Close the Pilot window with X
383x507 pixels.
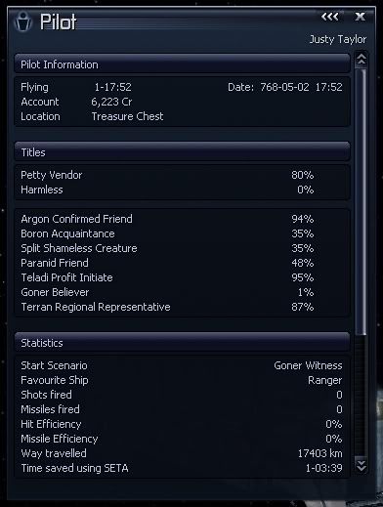tap(360, 17)
